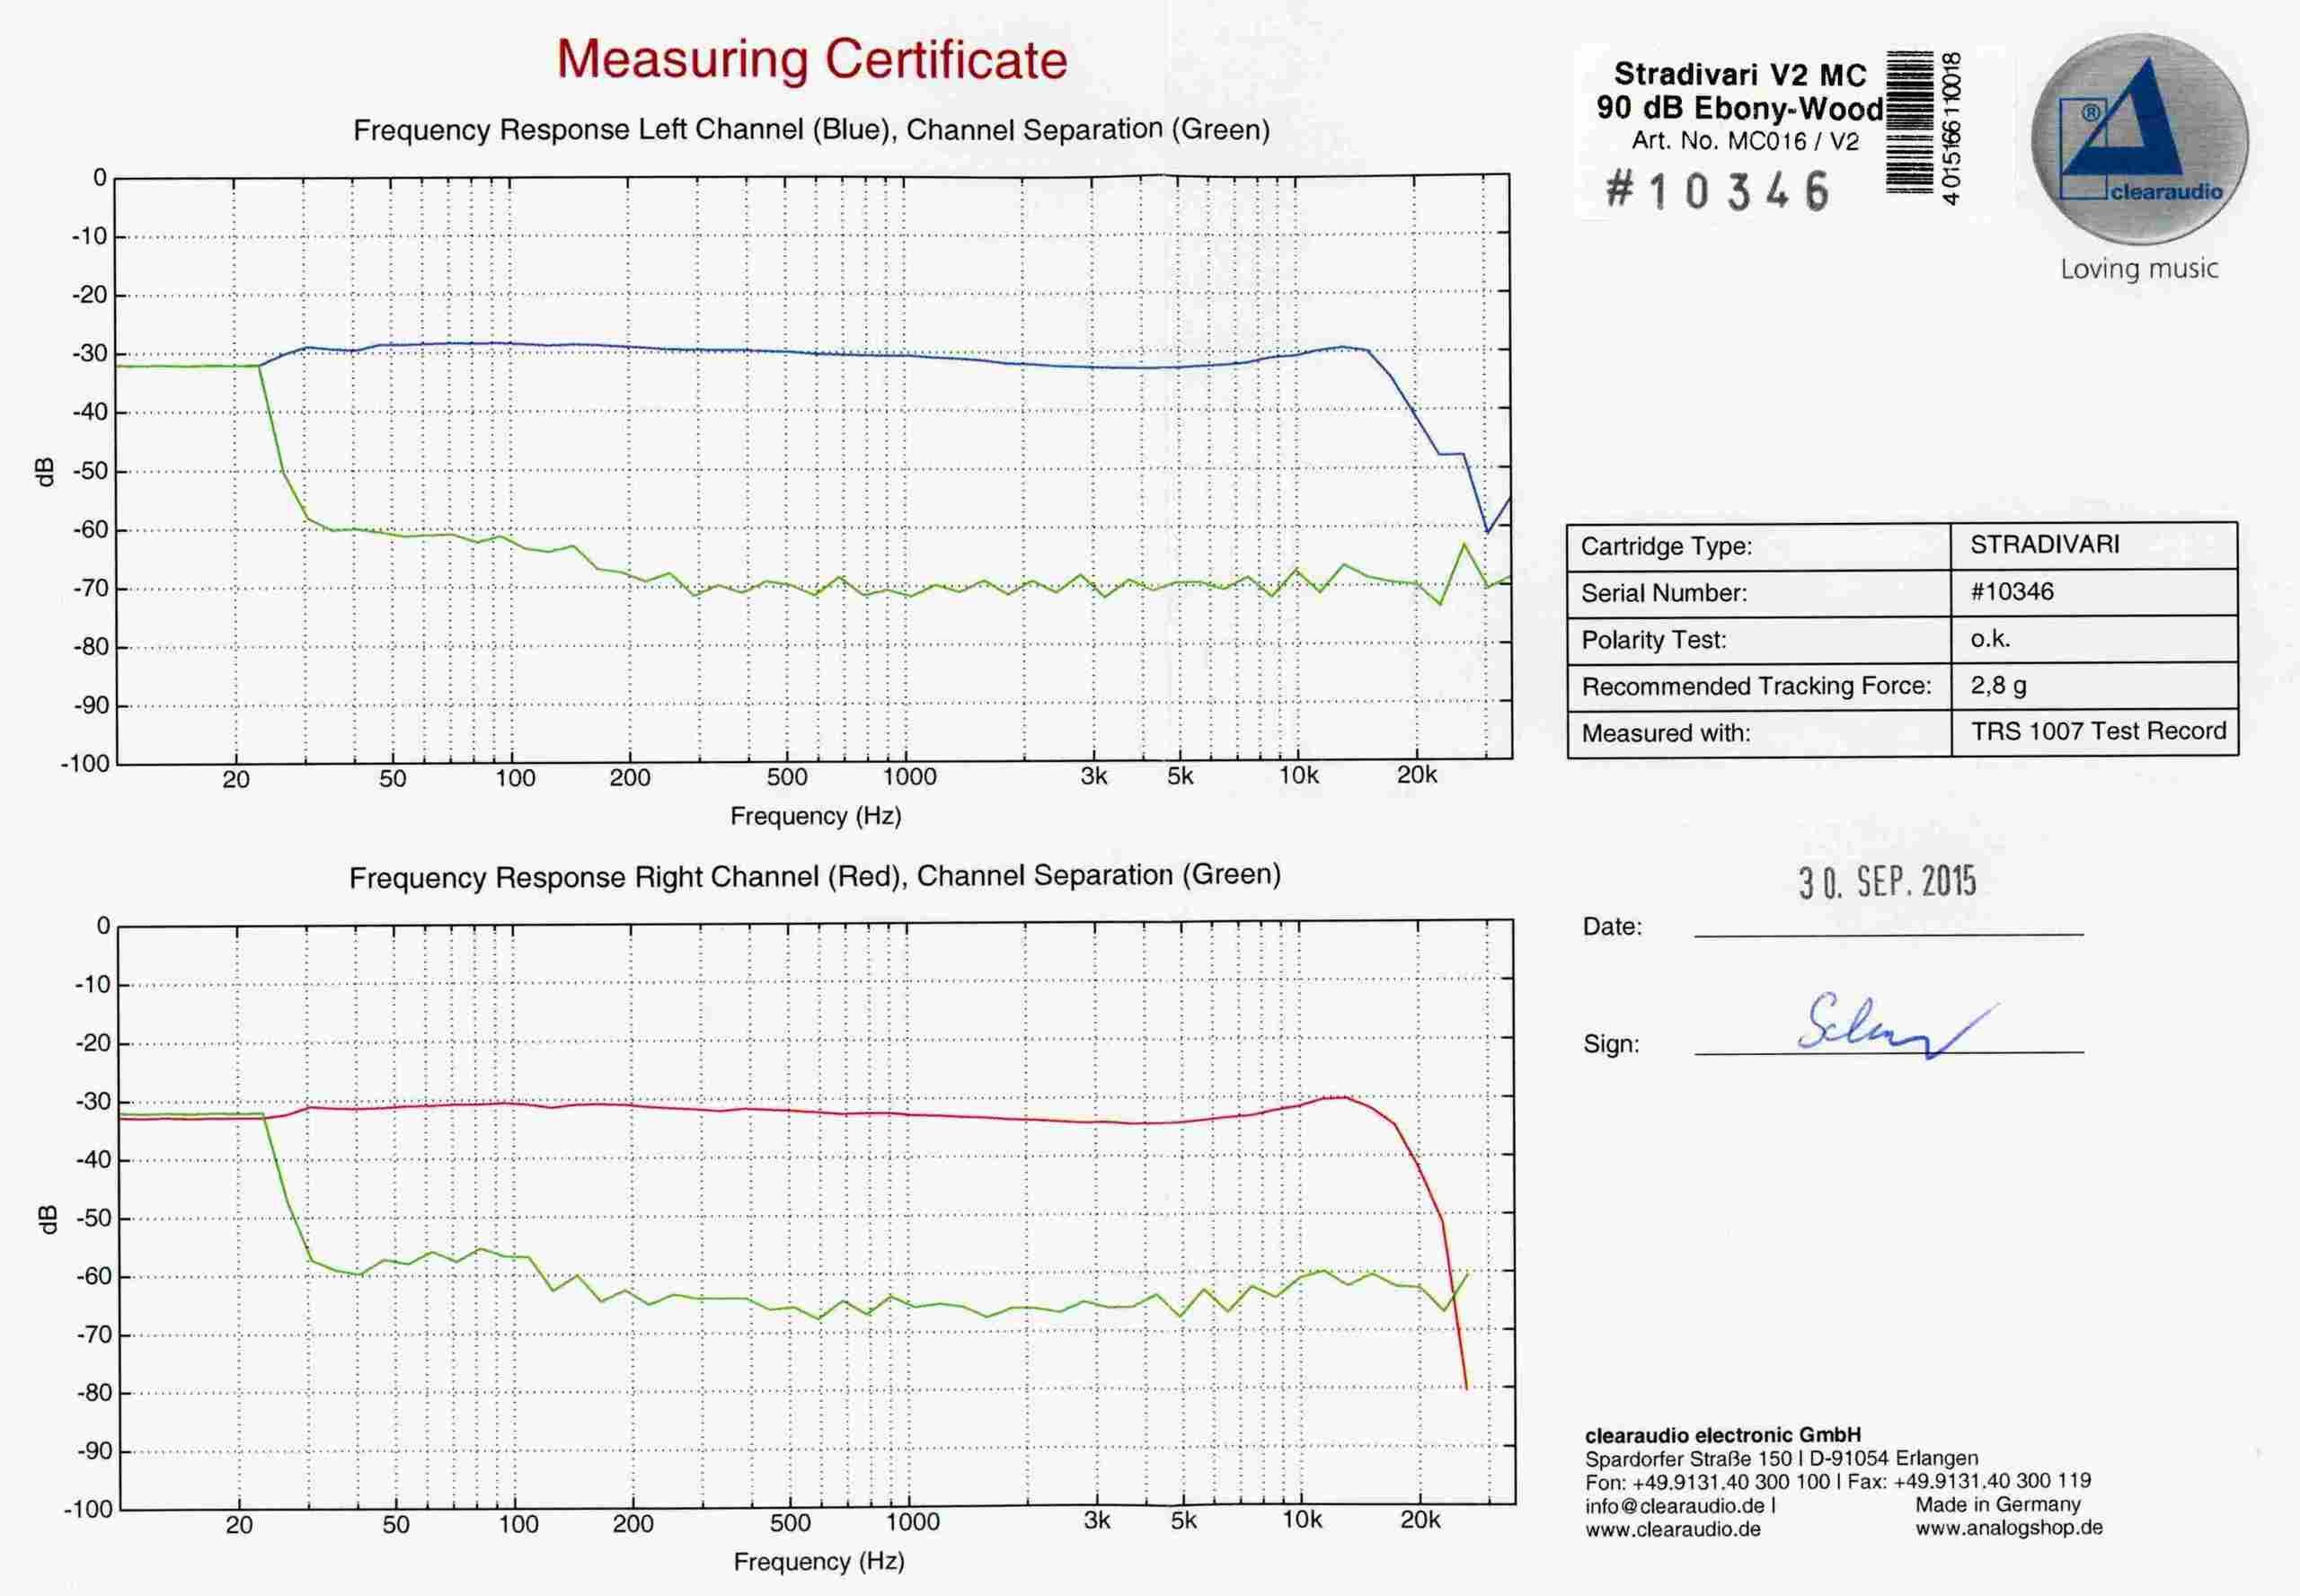
Task: Click the stamped number '#10346' on the label
Action: 1717,190
